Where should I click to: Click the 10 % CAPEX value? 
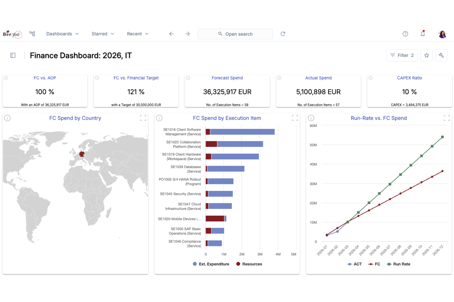click(x=410, y=92)
